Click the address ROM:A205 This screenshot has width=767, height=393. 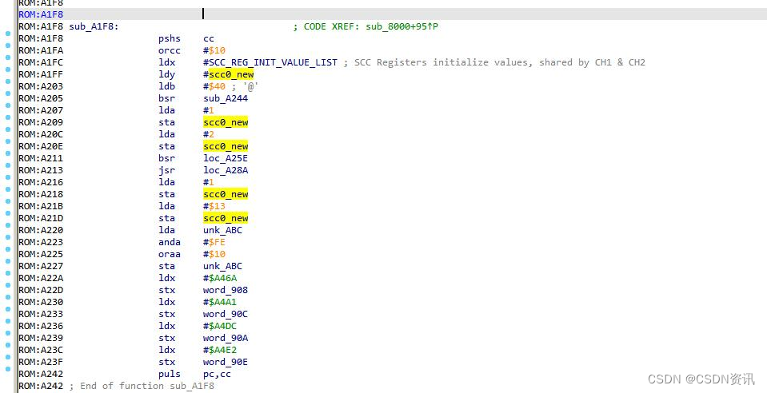(x=41, y=98)
